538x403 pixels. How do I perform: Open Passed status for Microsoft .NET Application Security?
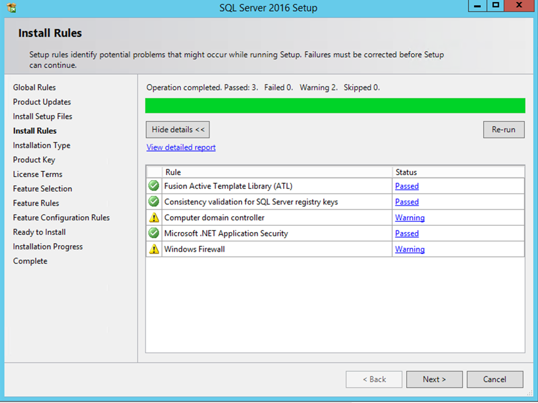(407, 233)
